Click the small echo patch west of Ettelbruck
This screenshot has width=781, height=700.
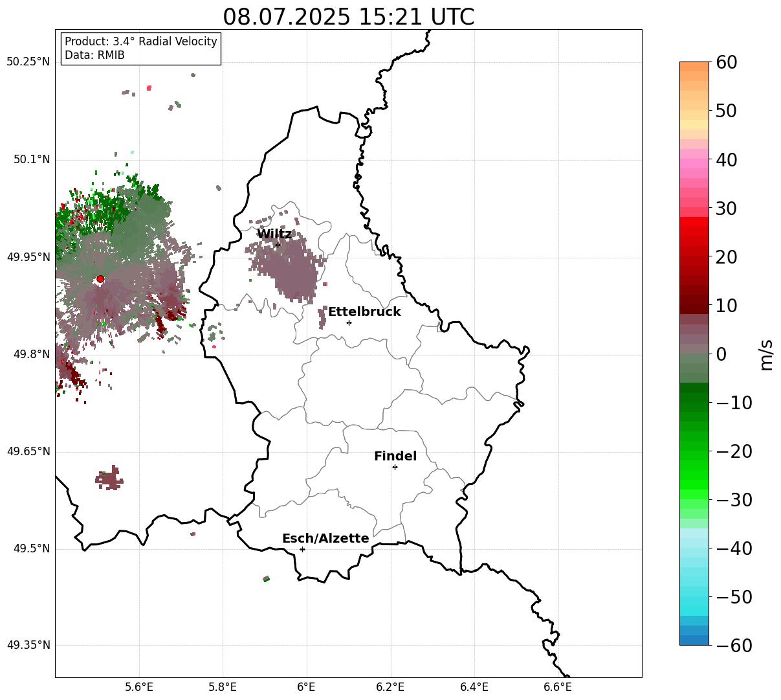click(323, 317)
